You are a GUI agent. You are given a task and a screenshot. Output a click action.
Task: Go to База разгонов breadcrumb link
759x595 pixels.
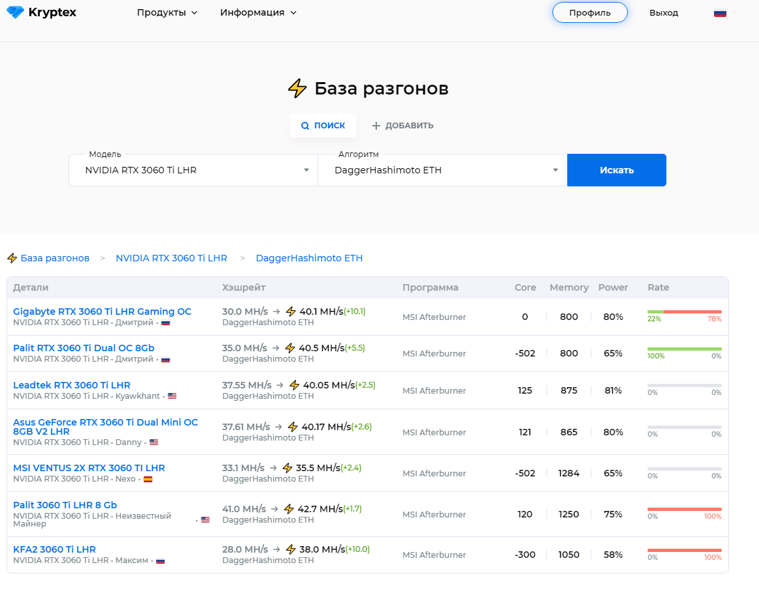coord(55,258)
